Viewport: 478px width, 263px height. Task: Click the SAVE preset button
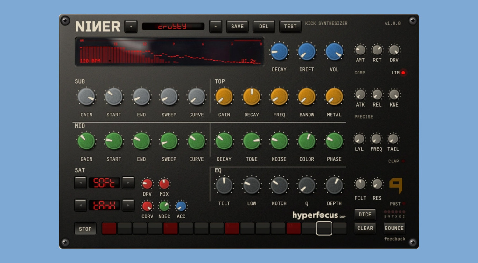(237, 27)
